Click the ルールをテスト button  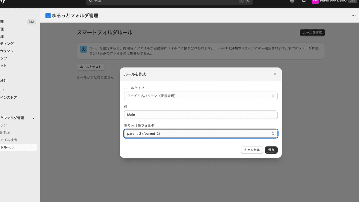91,67
